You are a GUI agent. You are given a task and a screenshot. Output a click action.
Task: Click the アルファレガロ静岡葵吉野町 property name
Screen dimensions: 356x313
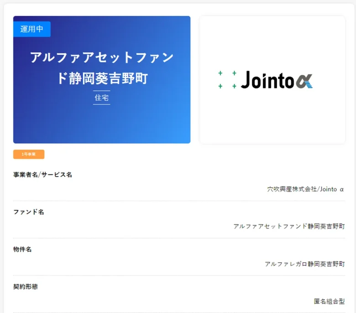pyautogui.click(x=304, y=264)
